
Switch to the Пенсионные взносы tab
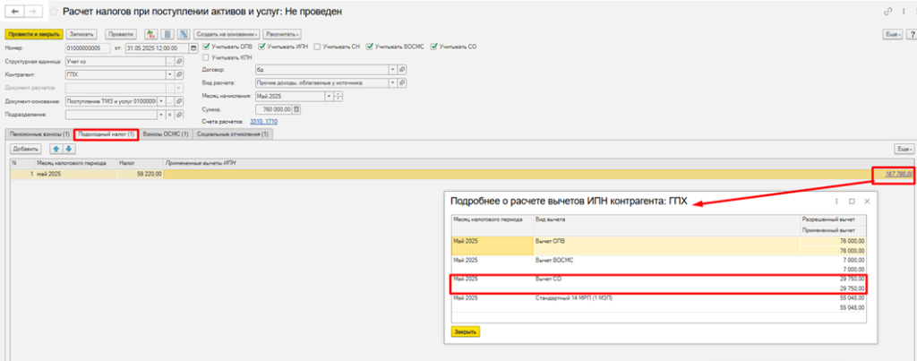[38, 133]
